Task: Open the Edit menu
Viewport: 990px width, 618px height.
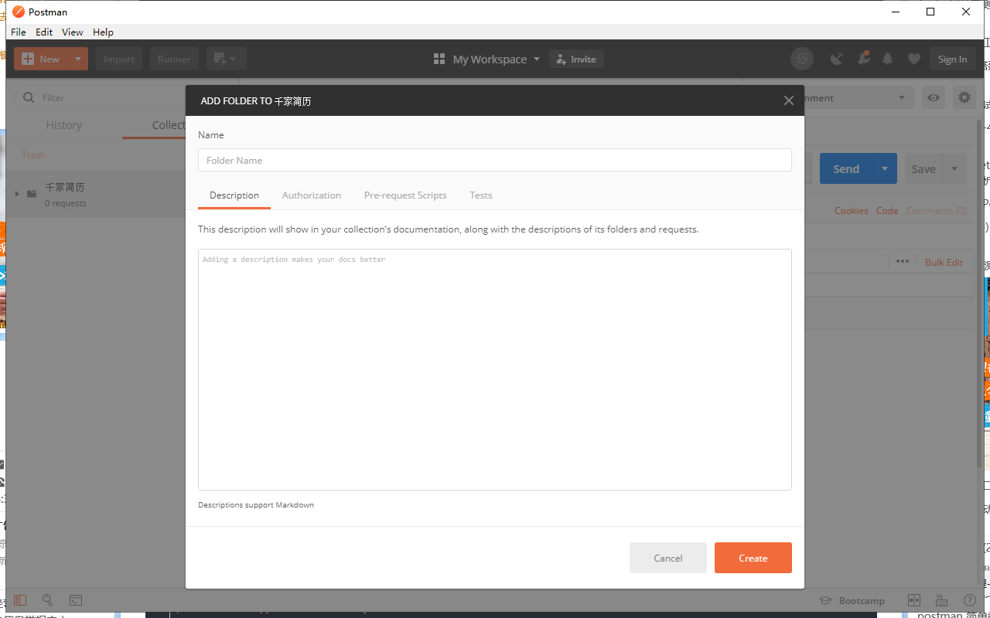Action: pyautogui.click(x=44, y=32)
